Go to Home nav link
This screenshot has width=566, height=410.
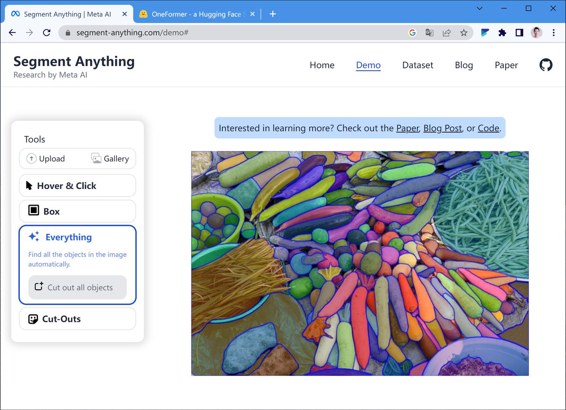322,65
